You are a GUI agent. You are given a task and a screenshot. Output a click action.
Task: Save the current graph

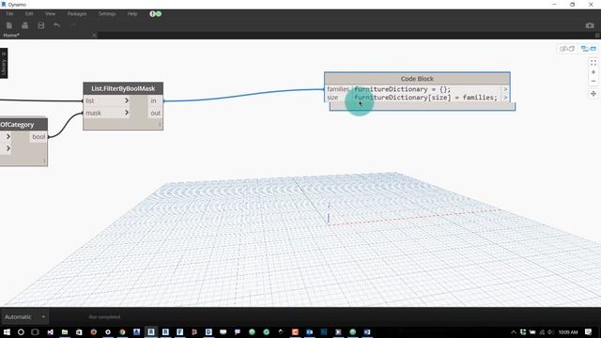(x=41, y=25)
